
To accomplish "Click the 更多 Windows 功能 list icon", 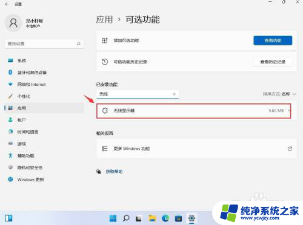I will 105,149.
